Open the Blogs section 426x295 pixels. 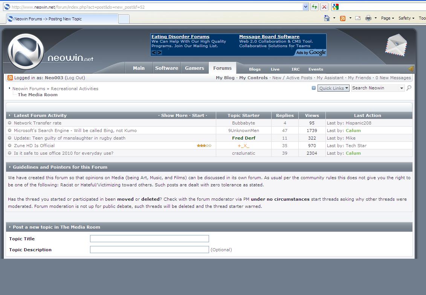[x=255, y=69]
